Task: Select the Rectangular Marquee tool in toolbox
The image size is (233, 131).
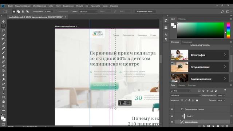Action: tap(3, 26)
